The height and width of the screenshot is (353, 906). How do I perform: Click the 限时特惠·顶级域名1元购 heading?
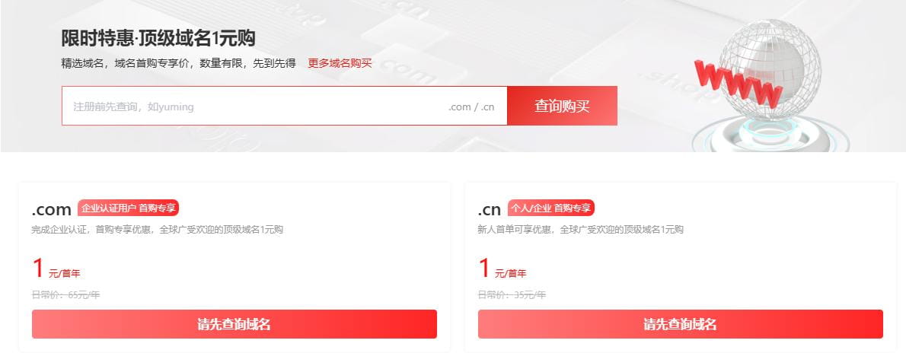click(x=158, y=39)
